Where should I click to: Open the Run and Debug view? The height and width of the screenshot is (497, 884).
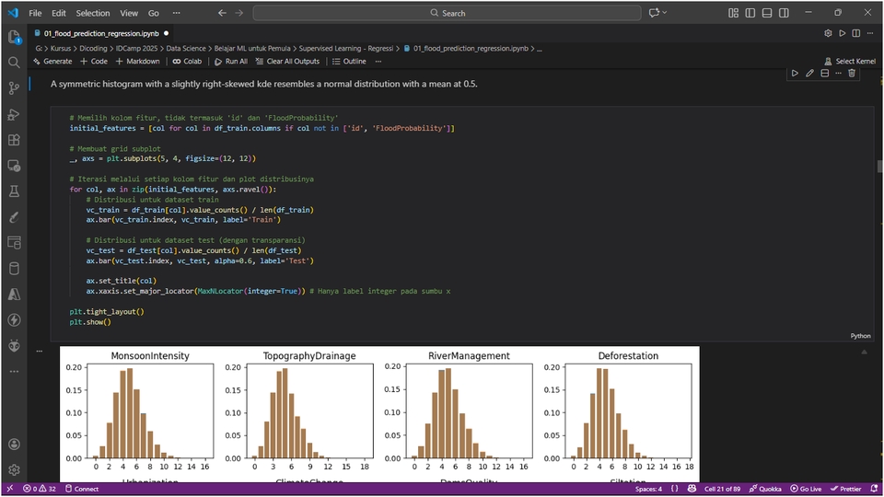click(14, 114)
